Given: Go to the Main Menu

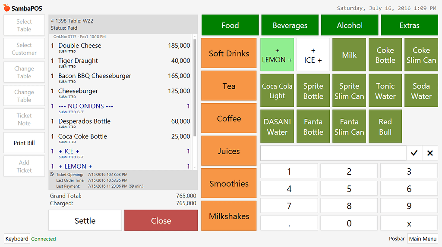Looking at the screenshot, I should click(x=423, y=238).
